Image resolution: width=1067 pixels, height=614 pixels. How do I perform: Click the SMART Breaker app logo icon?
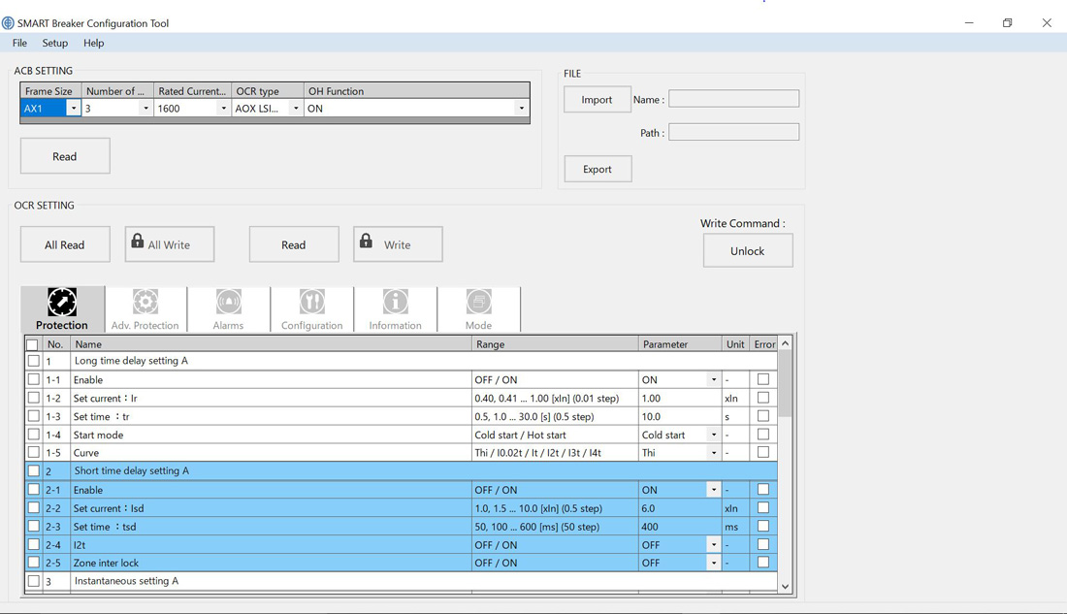click(x=8, y=23)
